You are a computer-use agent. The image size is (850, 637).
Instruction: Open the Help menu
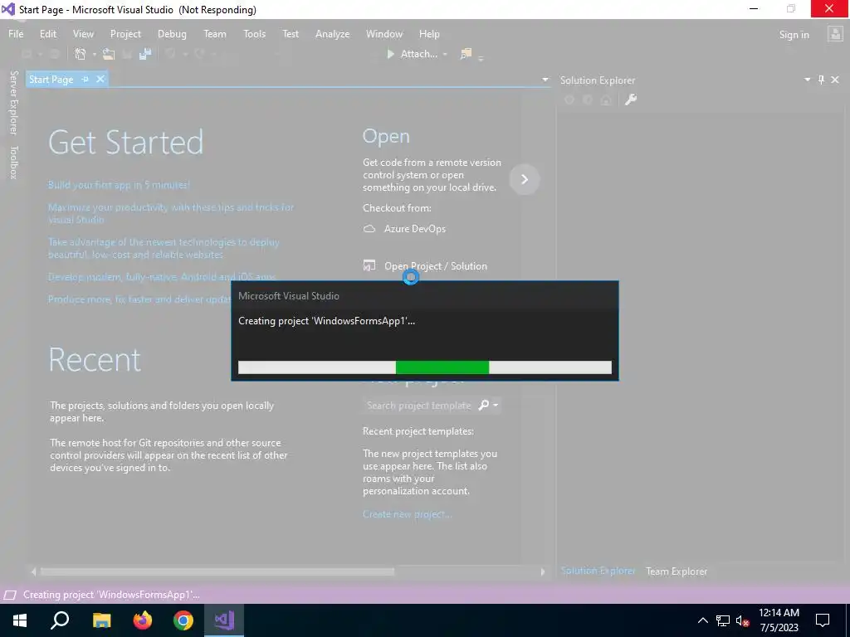coord(429,33)
